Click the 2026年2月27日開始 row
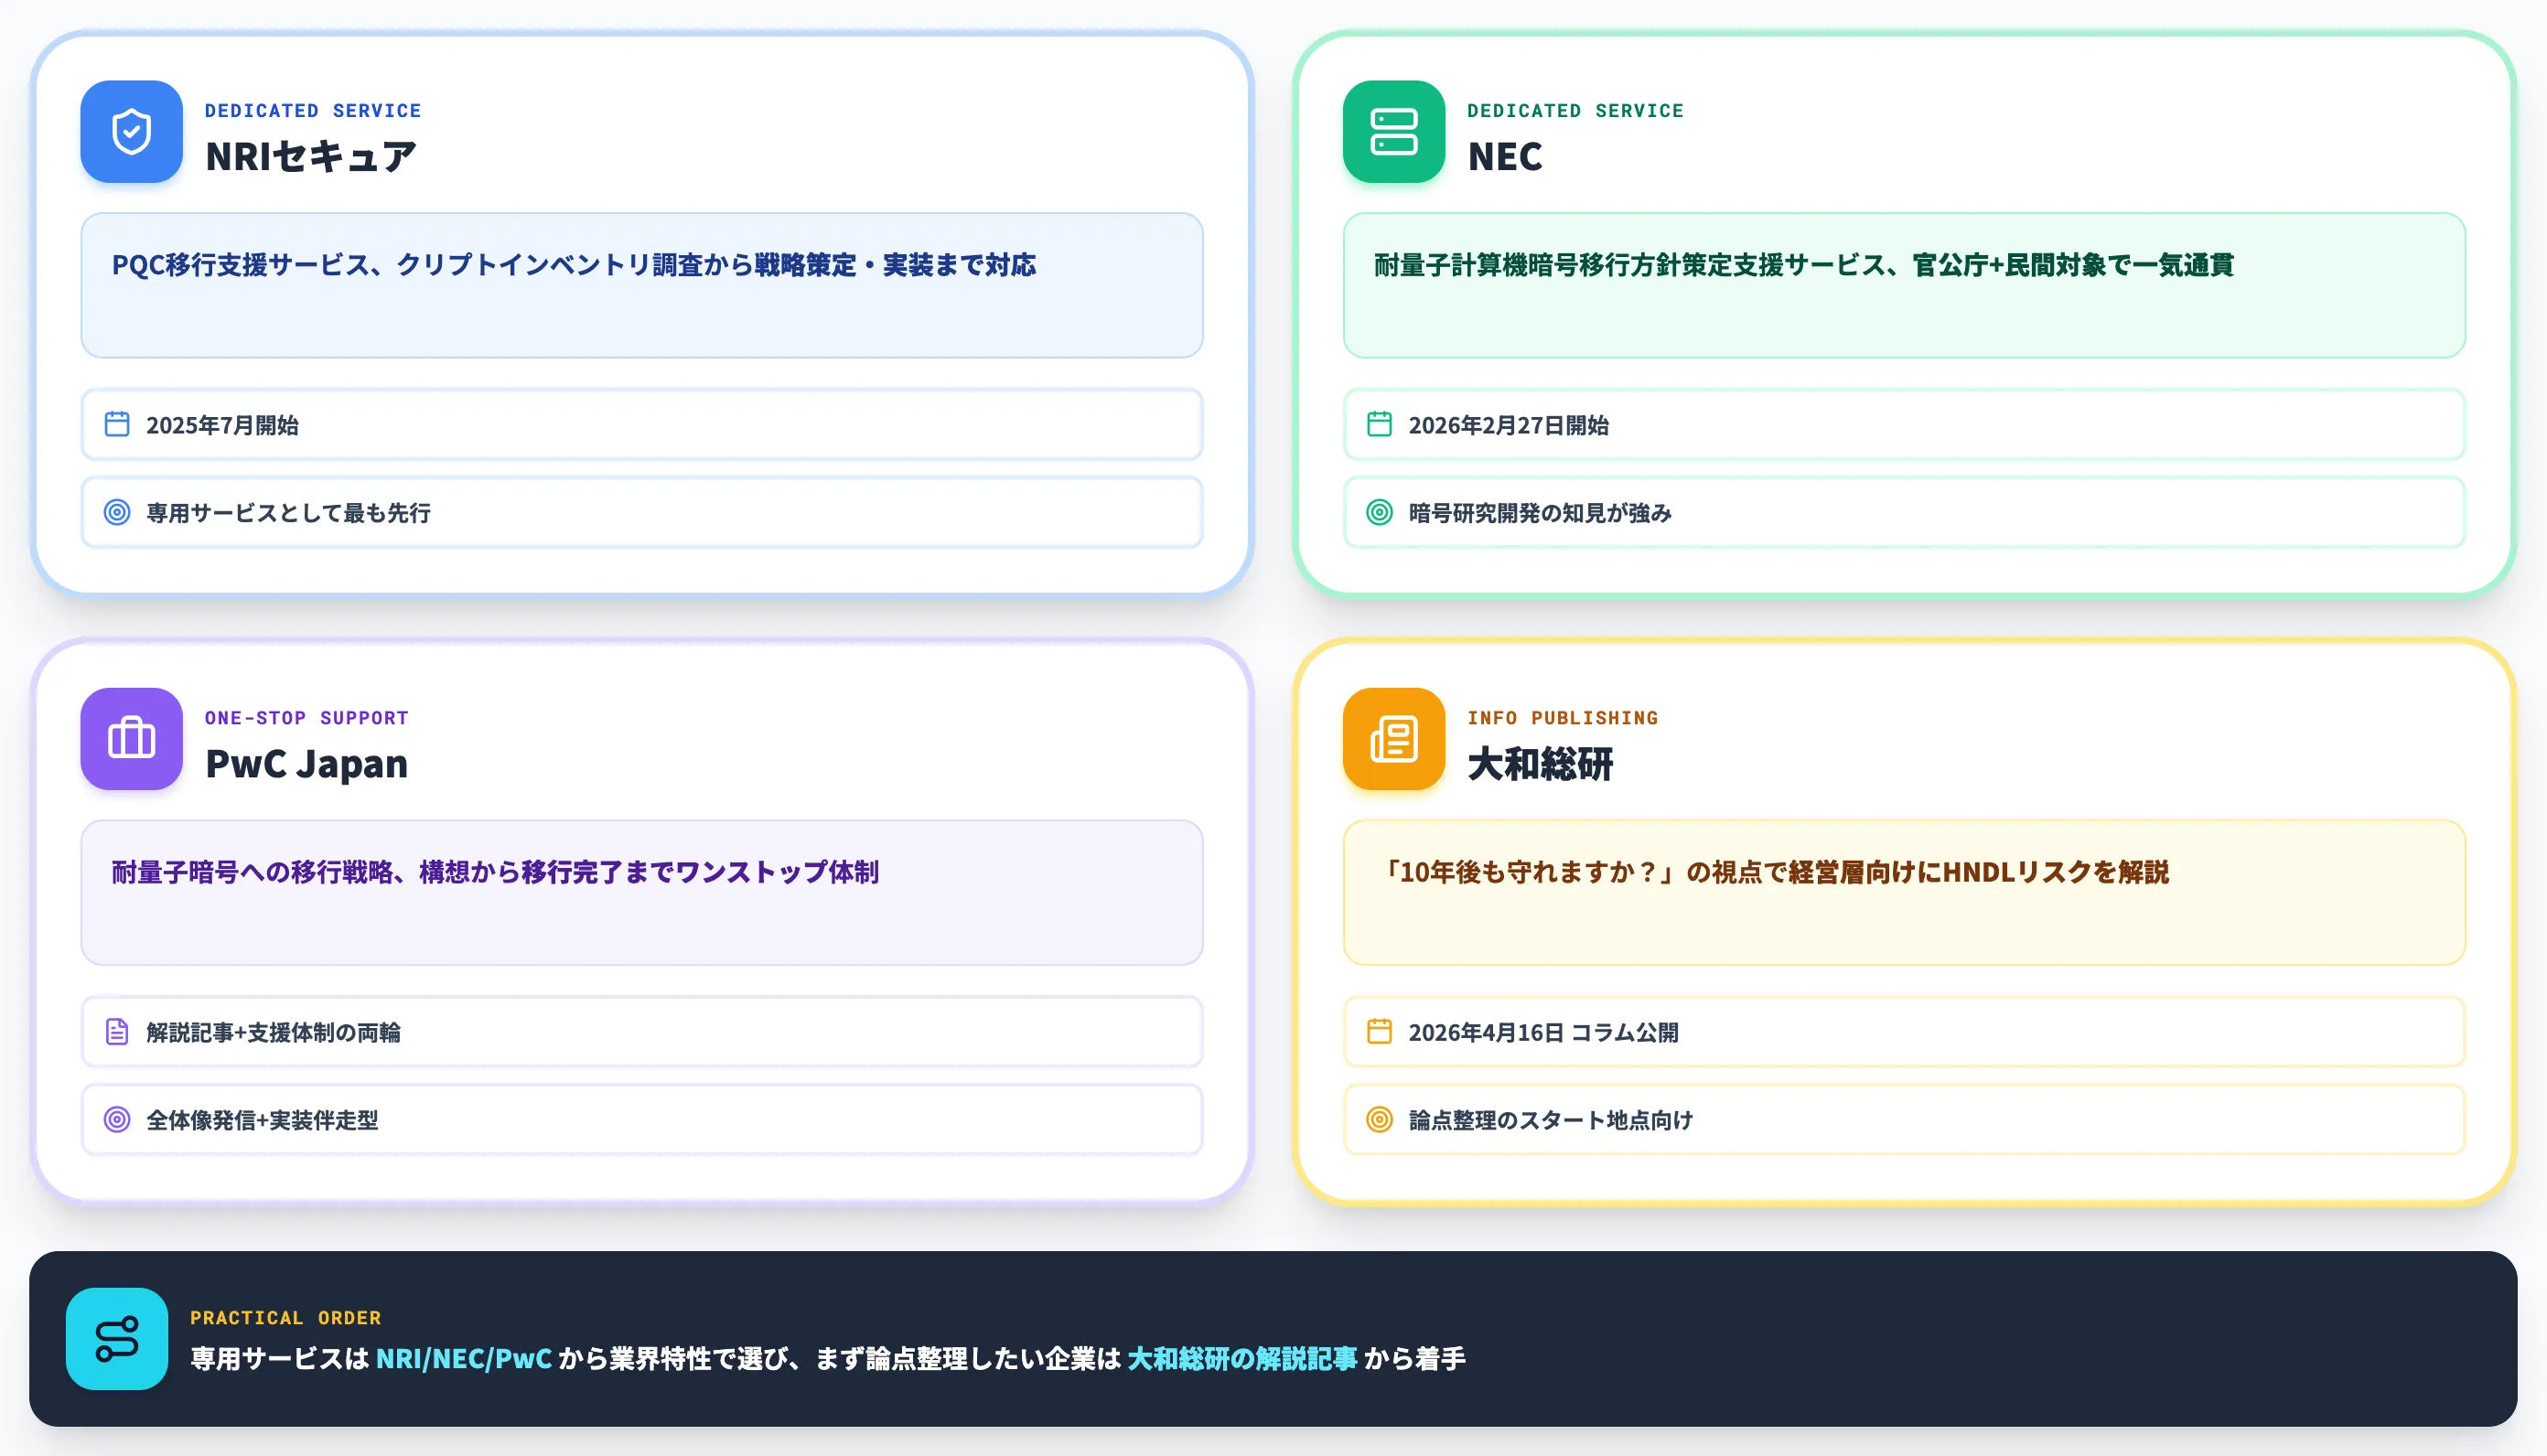2547x1456 pixels. (x=1904, y=424)
